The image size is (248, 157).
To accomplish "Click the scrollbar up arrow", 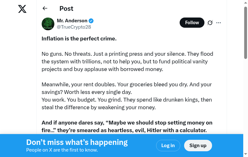I will click(245, 3).
